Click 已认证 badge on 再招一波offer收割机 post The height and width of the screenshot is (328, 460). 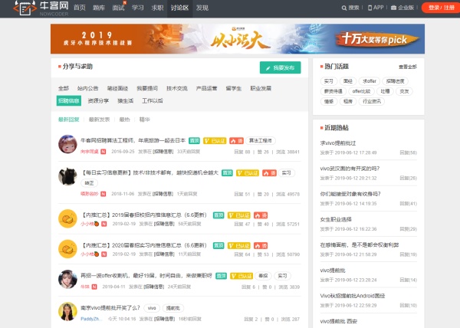point(242,276)
